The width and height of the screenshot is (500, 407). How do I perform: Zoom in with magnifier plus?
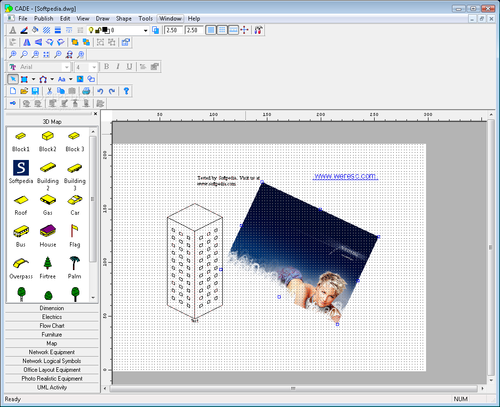[x=13, y=54]
